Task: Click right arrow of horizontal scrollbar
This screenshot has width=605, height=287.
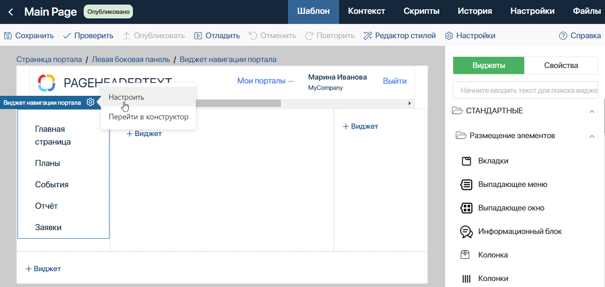Action: 410,103
